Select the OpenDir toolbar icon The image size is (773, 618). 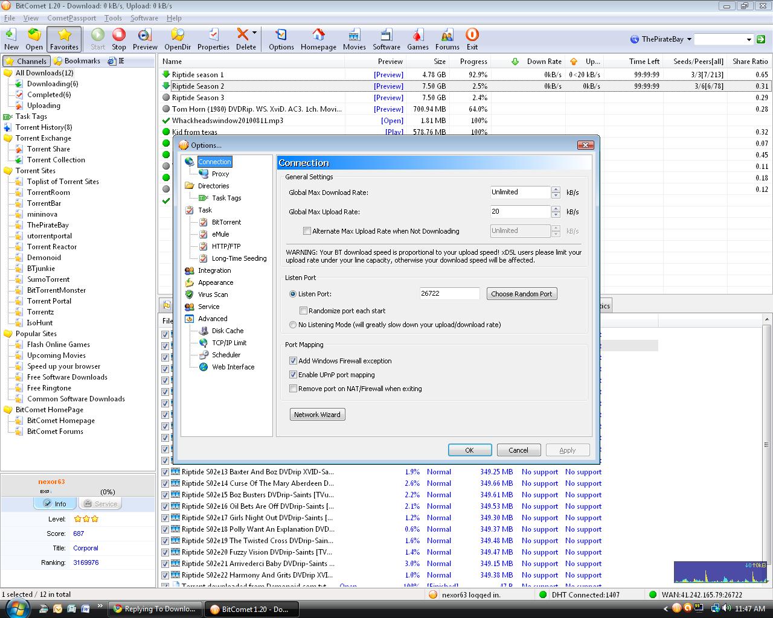click(x=177, y=38)
